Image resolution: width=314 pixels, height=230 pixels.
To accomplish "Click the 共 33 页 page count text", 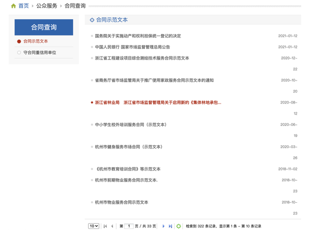I will [x=149, y=226].
